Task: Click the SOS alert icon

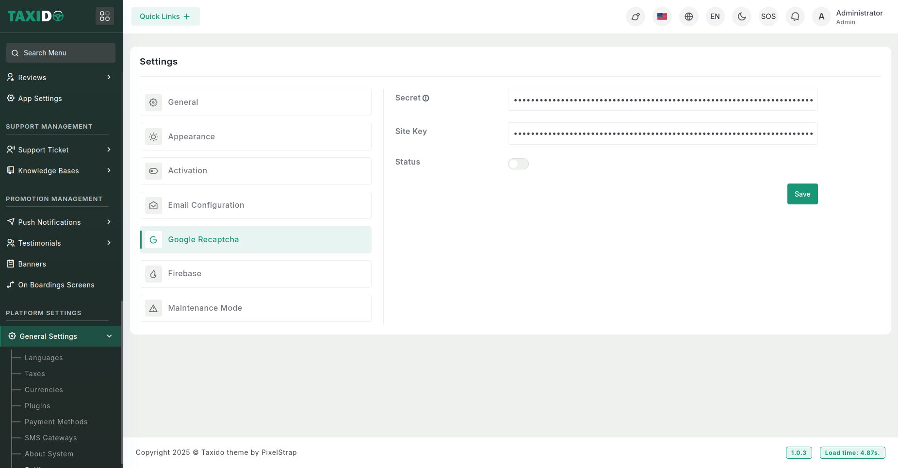Action: [768, 17]
